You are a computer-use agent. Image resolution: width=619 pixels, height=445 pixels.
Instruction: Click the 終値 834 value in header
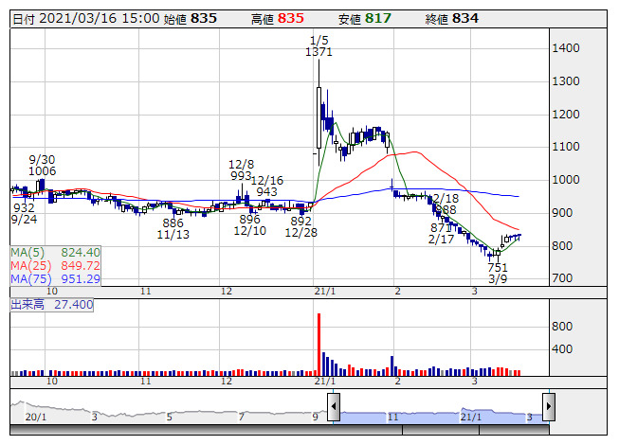464,18
